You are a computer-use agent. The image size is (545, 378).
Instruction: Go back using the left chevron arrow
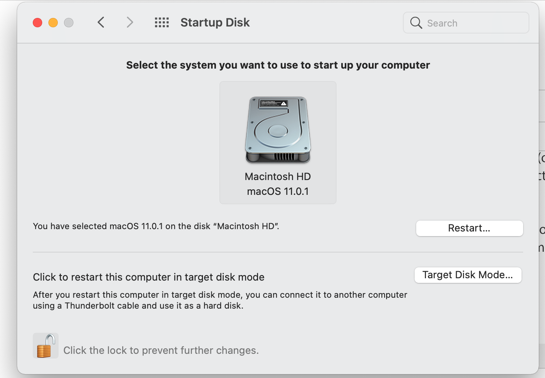pyautogui.click(x=101, y=22)
